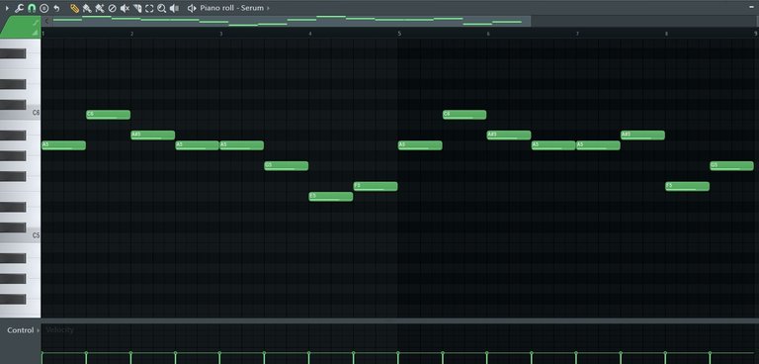Select the Delete tool

click(112, 8)
